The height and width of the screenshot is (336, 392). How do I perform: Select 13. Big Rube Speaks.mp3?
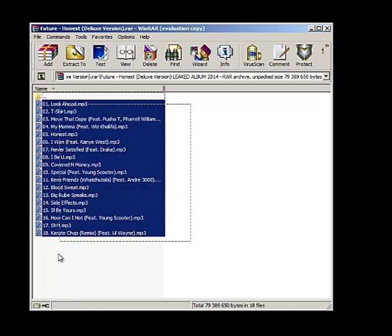tap(100, 195)
